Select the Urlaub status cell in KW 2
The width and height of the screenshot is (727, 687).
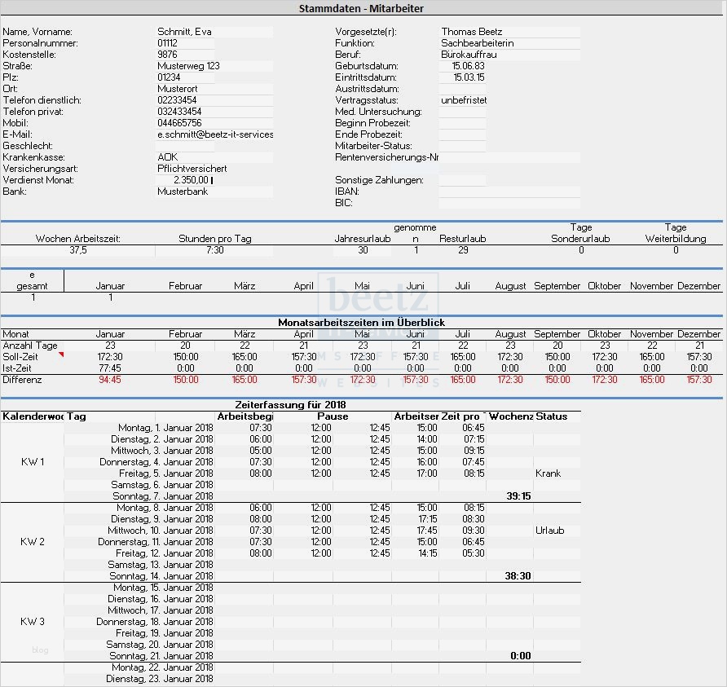pos(549,531)
